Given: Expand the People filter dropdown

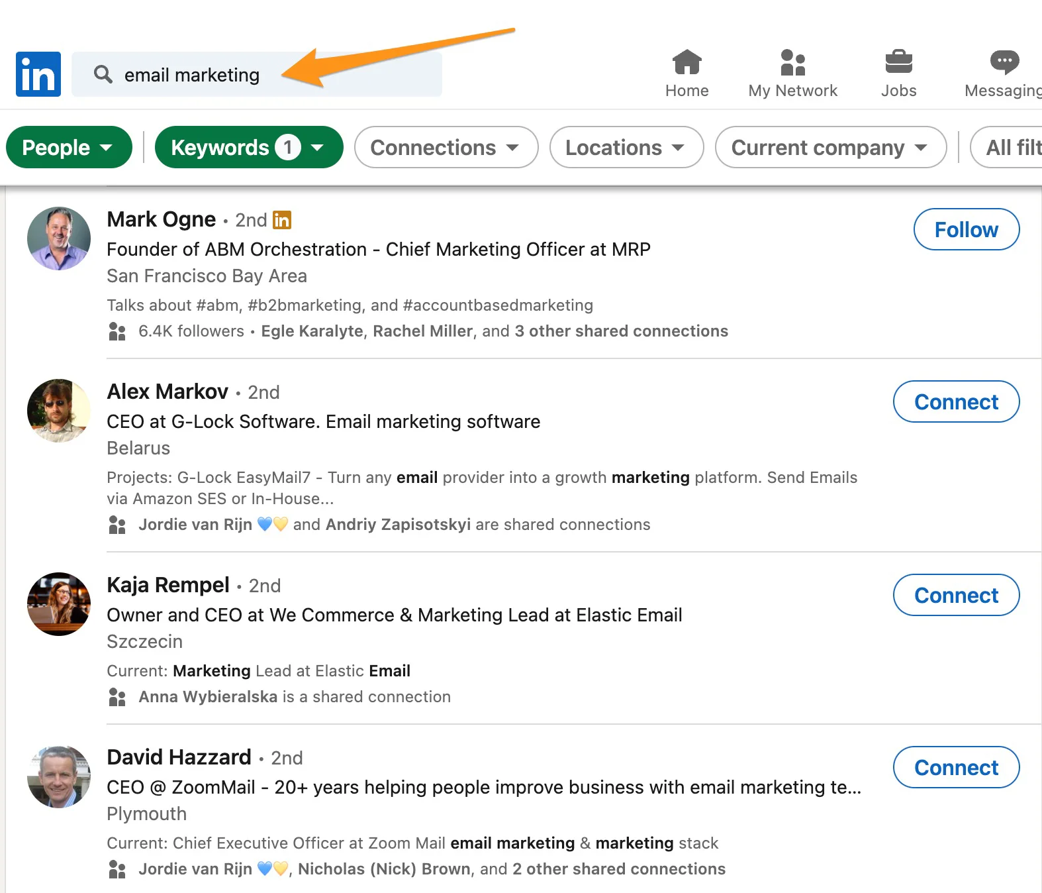Looking at the screenshot, I should pos(69,147).
